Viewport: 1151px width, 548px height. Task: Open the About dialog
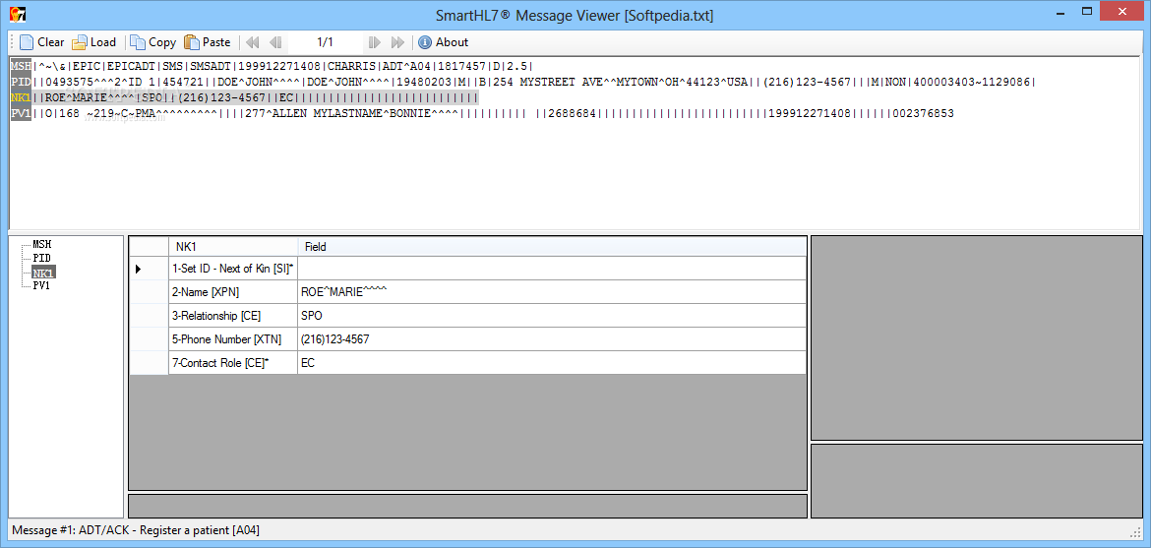tap(444, 42)
